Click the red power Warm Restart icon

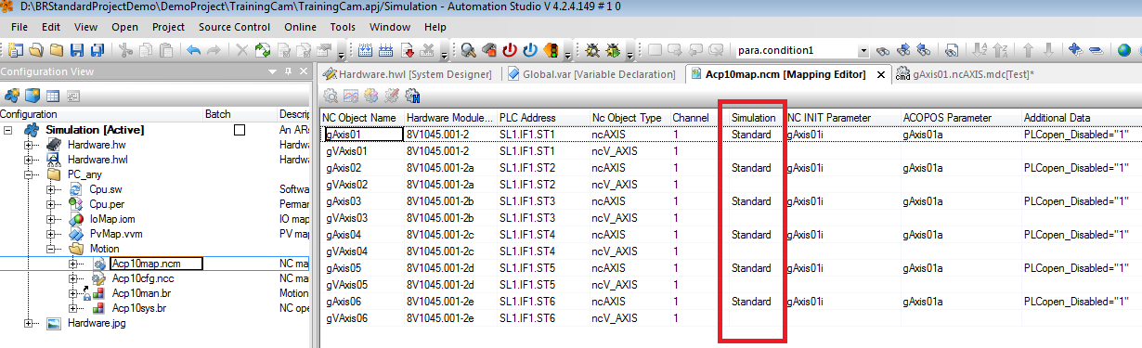510,50
